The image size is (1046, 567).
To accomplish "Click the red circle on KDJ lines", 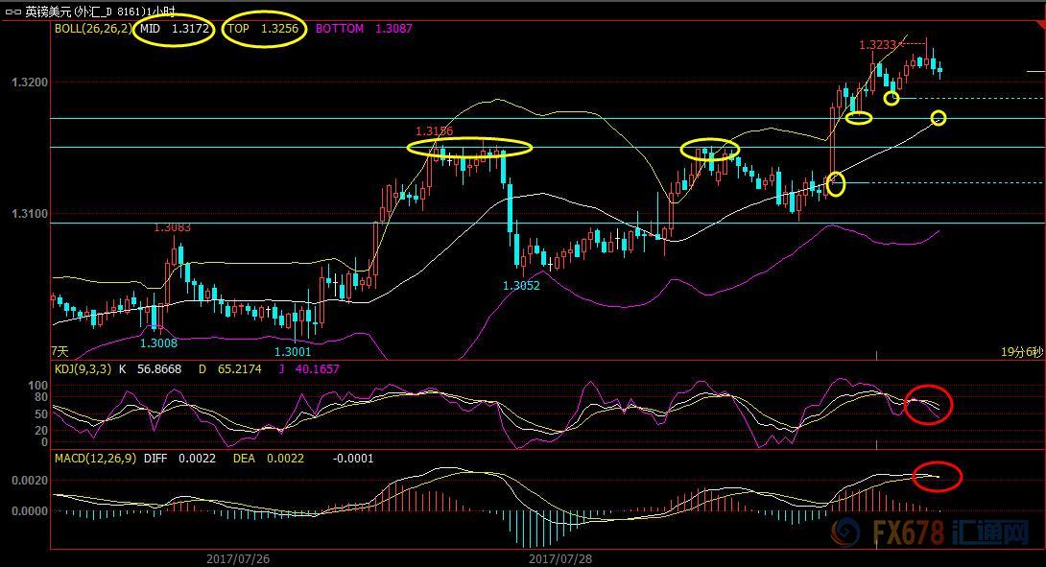I will (x=928, y=404).
